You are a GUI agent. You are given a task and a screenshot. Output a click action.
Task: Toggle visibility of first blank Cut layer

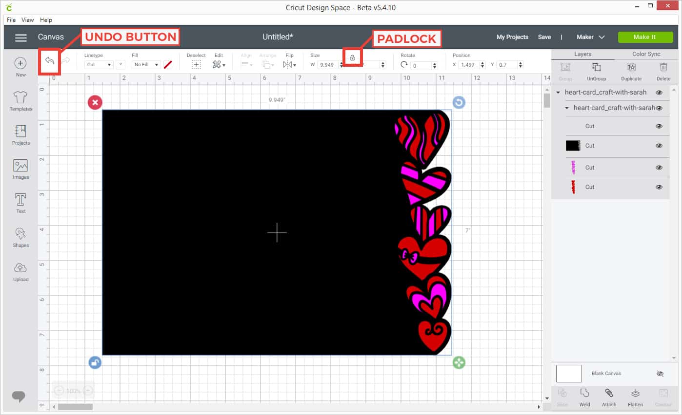click(x=659, y=126)
